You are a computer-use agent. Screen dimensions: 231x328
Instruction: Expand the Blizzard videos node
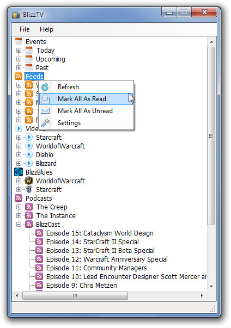pyautogui.click(x=19, y=163)
